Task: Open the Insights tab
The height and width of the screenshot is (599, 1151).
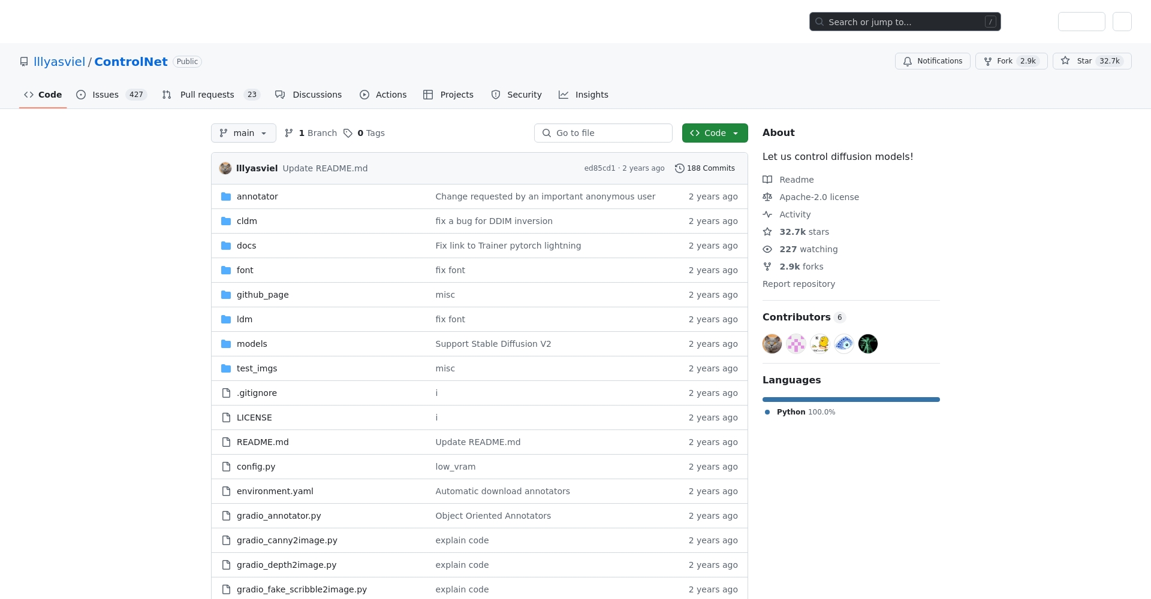Action: point(583,95)
